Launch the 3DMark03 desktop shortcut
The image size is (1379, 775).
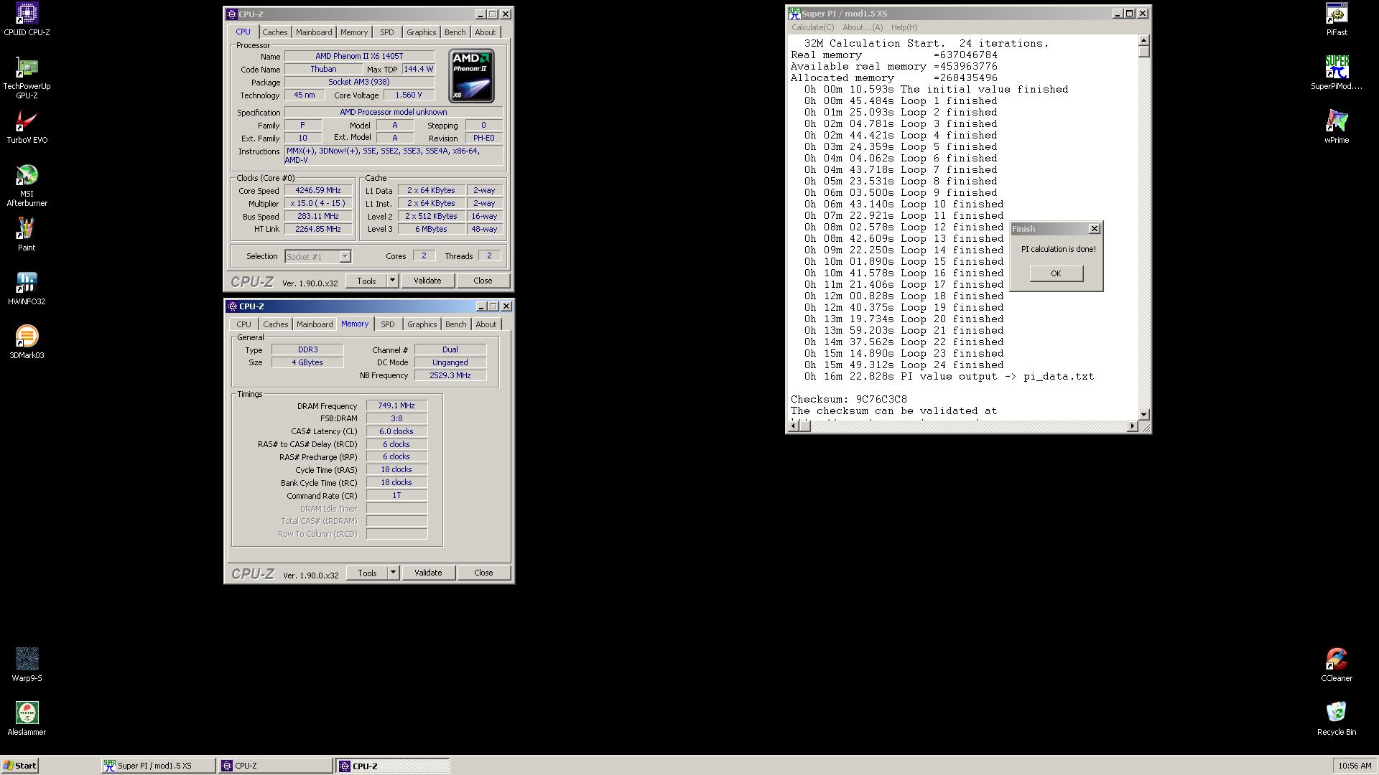27,342
